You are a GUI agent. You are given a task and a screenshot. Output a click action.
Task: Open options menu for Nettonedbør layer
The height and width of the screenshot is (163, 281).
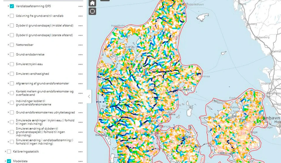tap(80, 45)
